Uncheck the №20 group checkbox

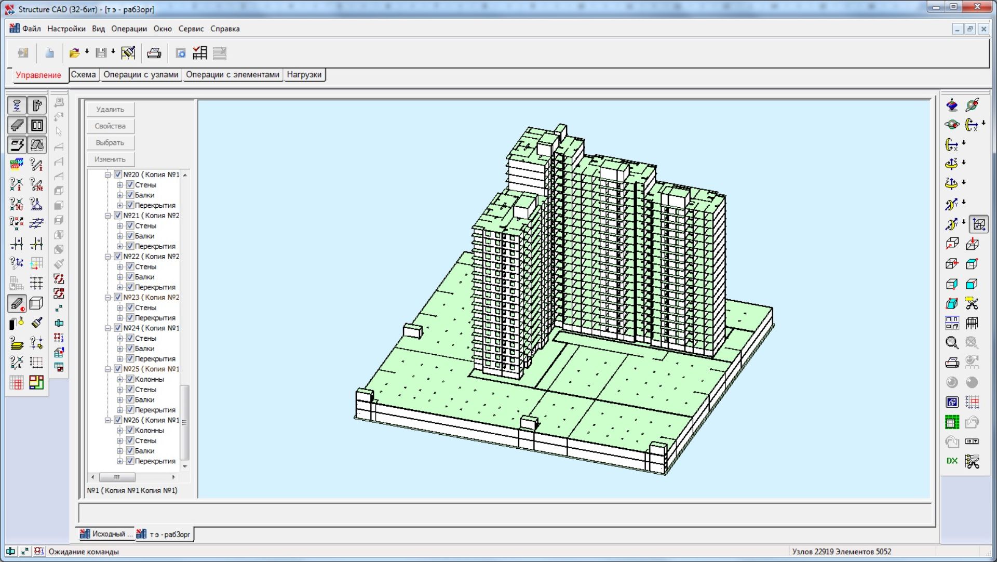pyautogui.click(x=118, y=175)
